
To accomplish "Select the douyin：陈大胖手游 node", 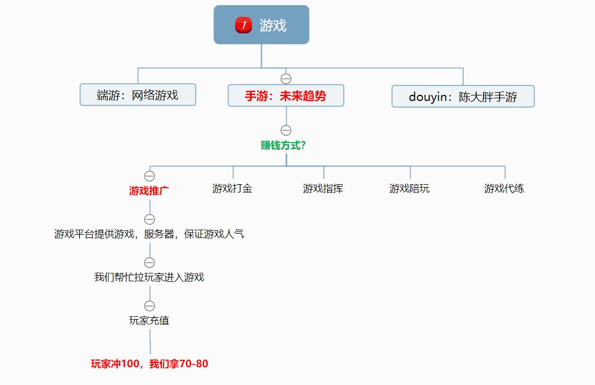I will tap(463, 96).
